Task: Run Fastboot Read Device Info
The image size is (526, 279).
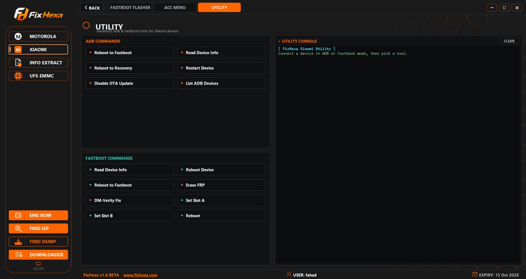Action: click(130, 170)
